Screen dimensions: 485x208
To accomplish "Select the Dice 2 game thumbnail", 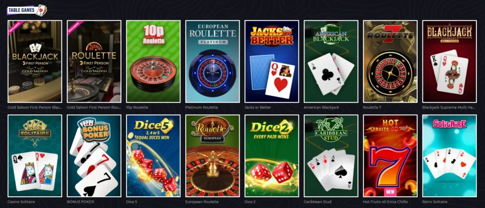I will pyautogui.click(x=271, y=156).
